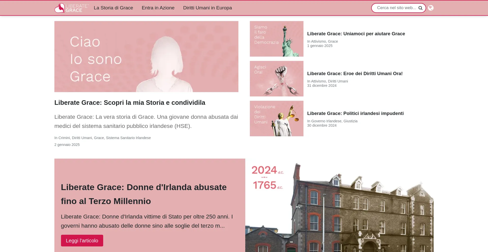Open the Giustizia category link
Viewport: 488px width, 252px height.
pyautogui.click(x=350, y=121)
